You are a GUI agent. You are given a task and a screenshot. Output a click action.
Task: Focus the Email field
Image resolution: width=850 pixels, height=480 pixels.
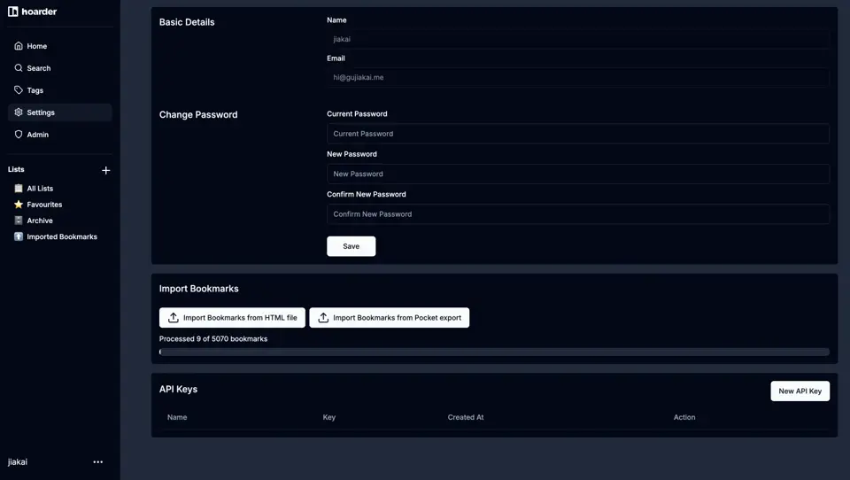(578, 78)
